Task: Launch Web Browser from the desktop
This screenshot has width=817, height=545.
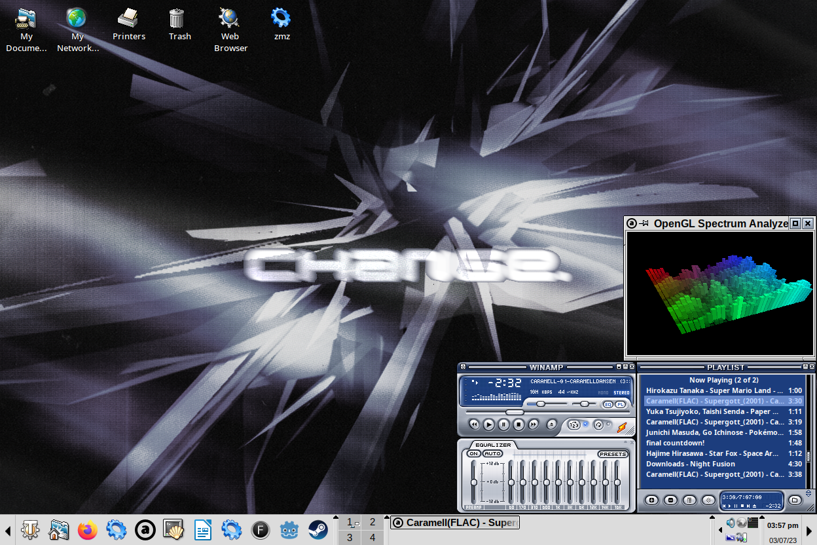Action: click(x=230, y=29)
